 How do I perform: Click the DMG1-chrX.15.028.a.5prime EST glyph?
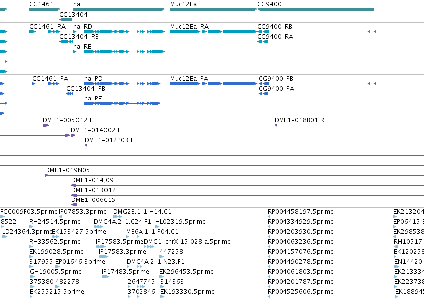149,247
